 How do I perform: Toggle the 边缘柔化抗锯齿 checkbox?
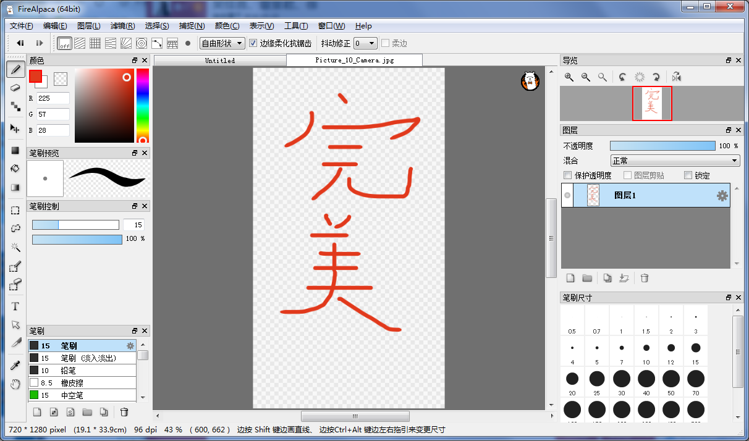click(254, 43)
